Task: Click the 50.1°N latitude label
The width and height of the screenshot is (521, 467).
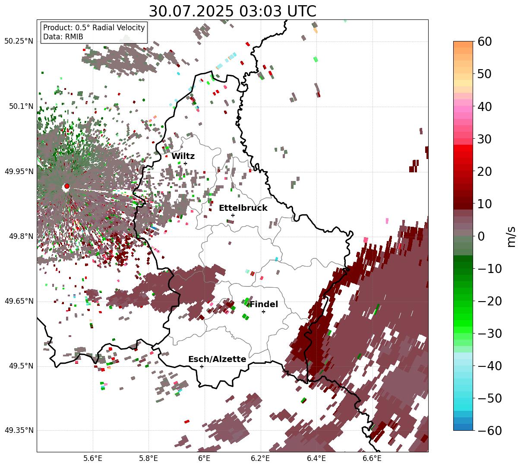Action: tap(21, 106)
